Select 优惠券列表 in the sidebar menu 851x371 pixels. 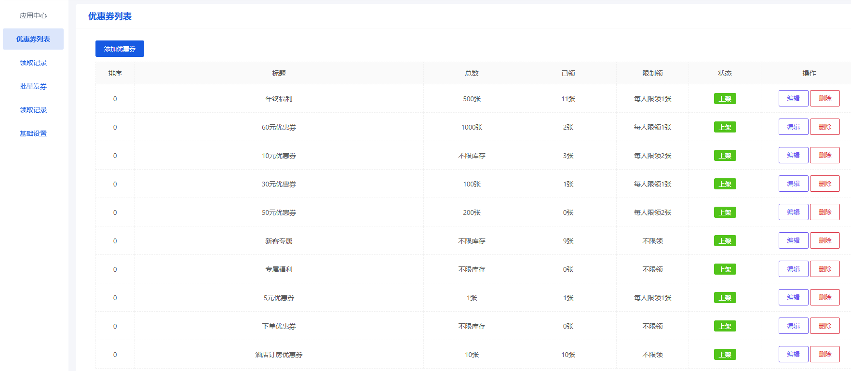(x=33, y=39)
